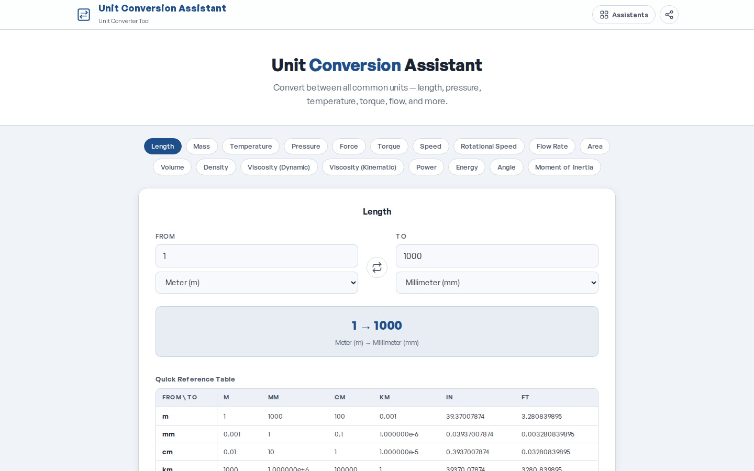This screenshot has width=754, height=471.
Task: Focus the TO value input field
Action: tap(497, 256)
